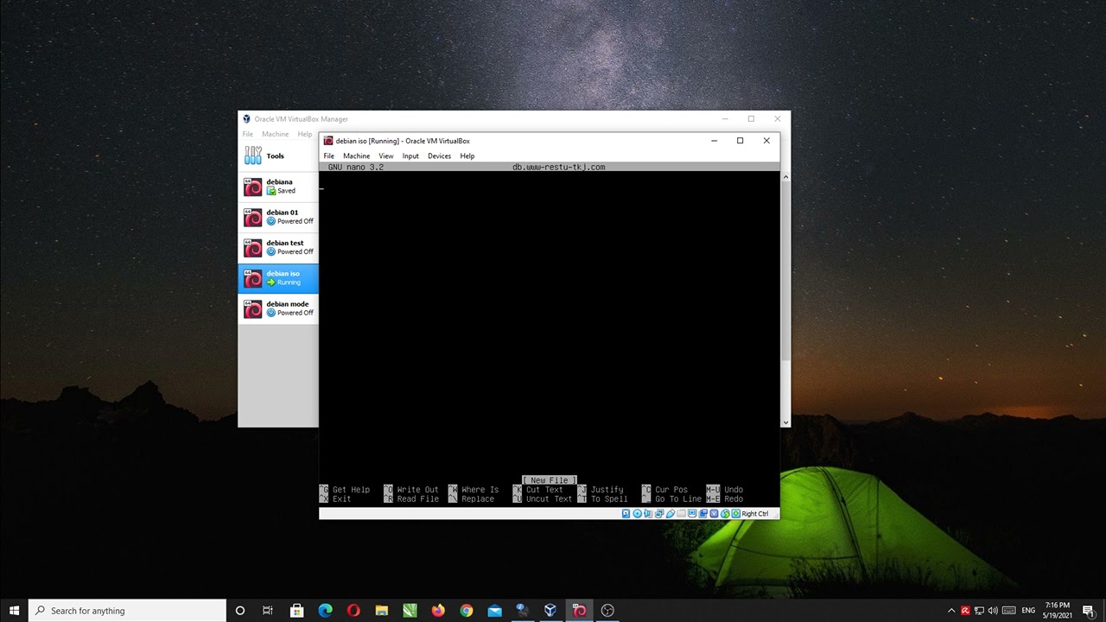Click nano Cur Pos shortcut label
Screen dimensions: 1106x622
click(671, 490)
